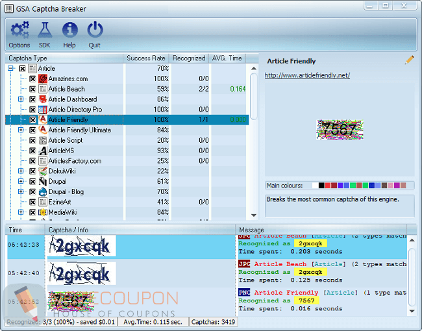Image resolution: width=422 pixels, height=331 pixels.
Task: Click the Captchas: 3419 status entry
Action: tap(214, 322)
